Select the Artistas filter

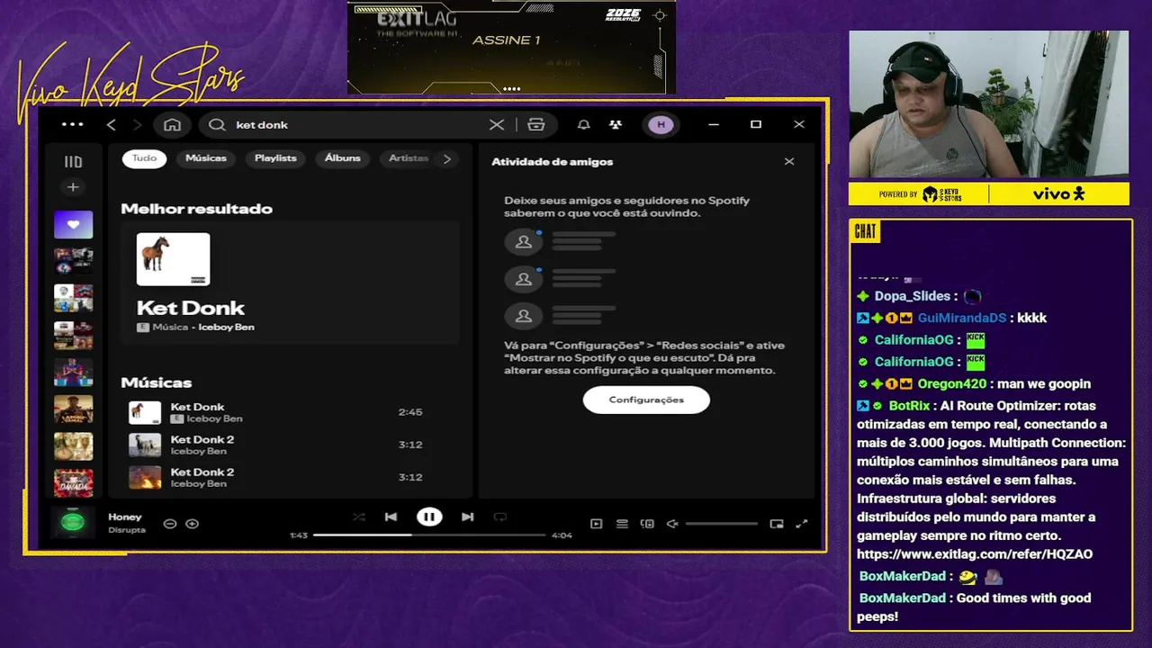pyautogui.click(x=408, y=158)
